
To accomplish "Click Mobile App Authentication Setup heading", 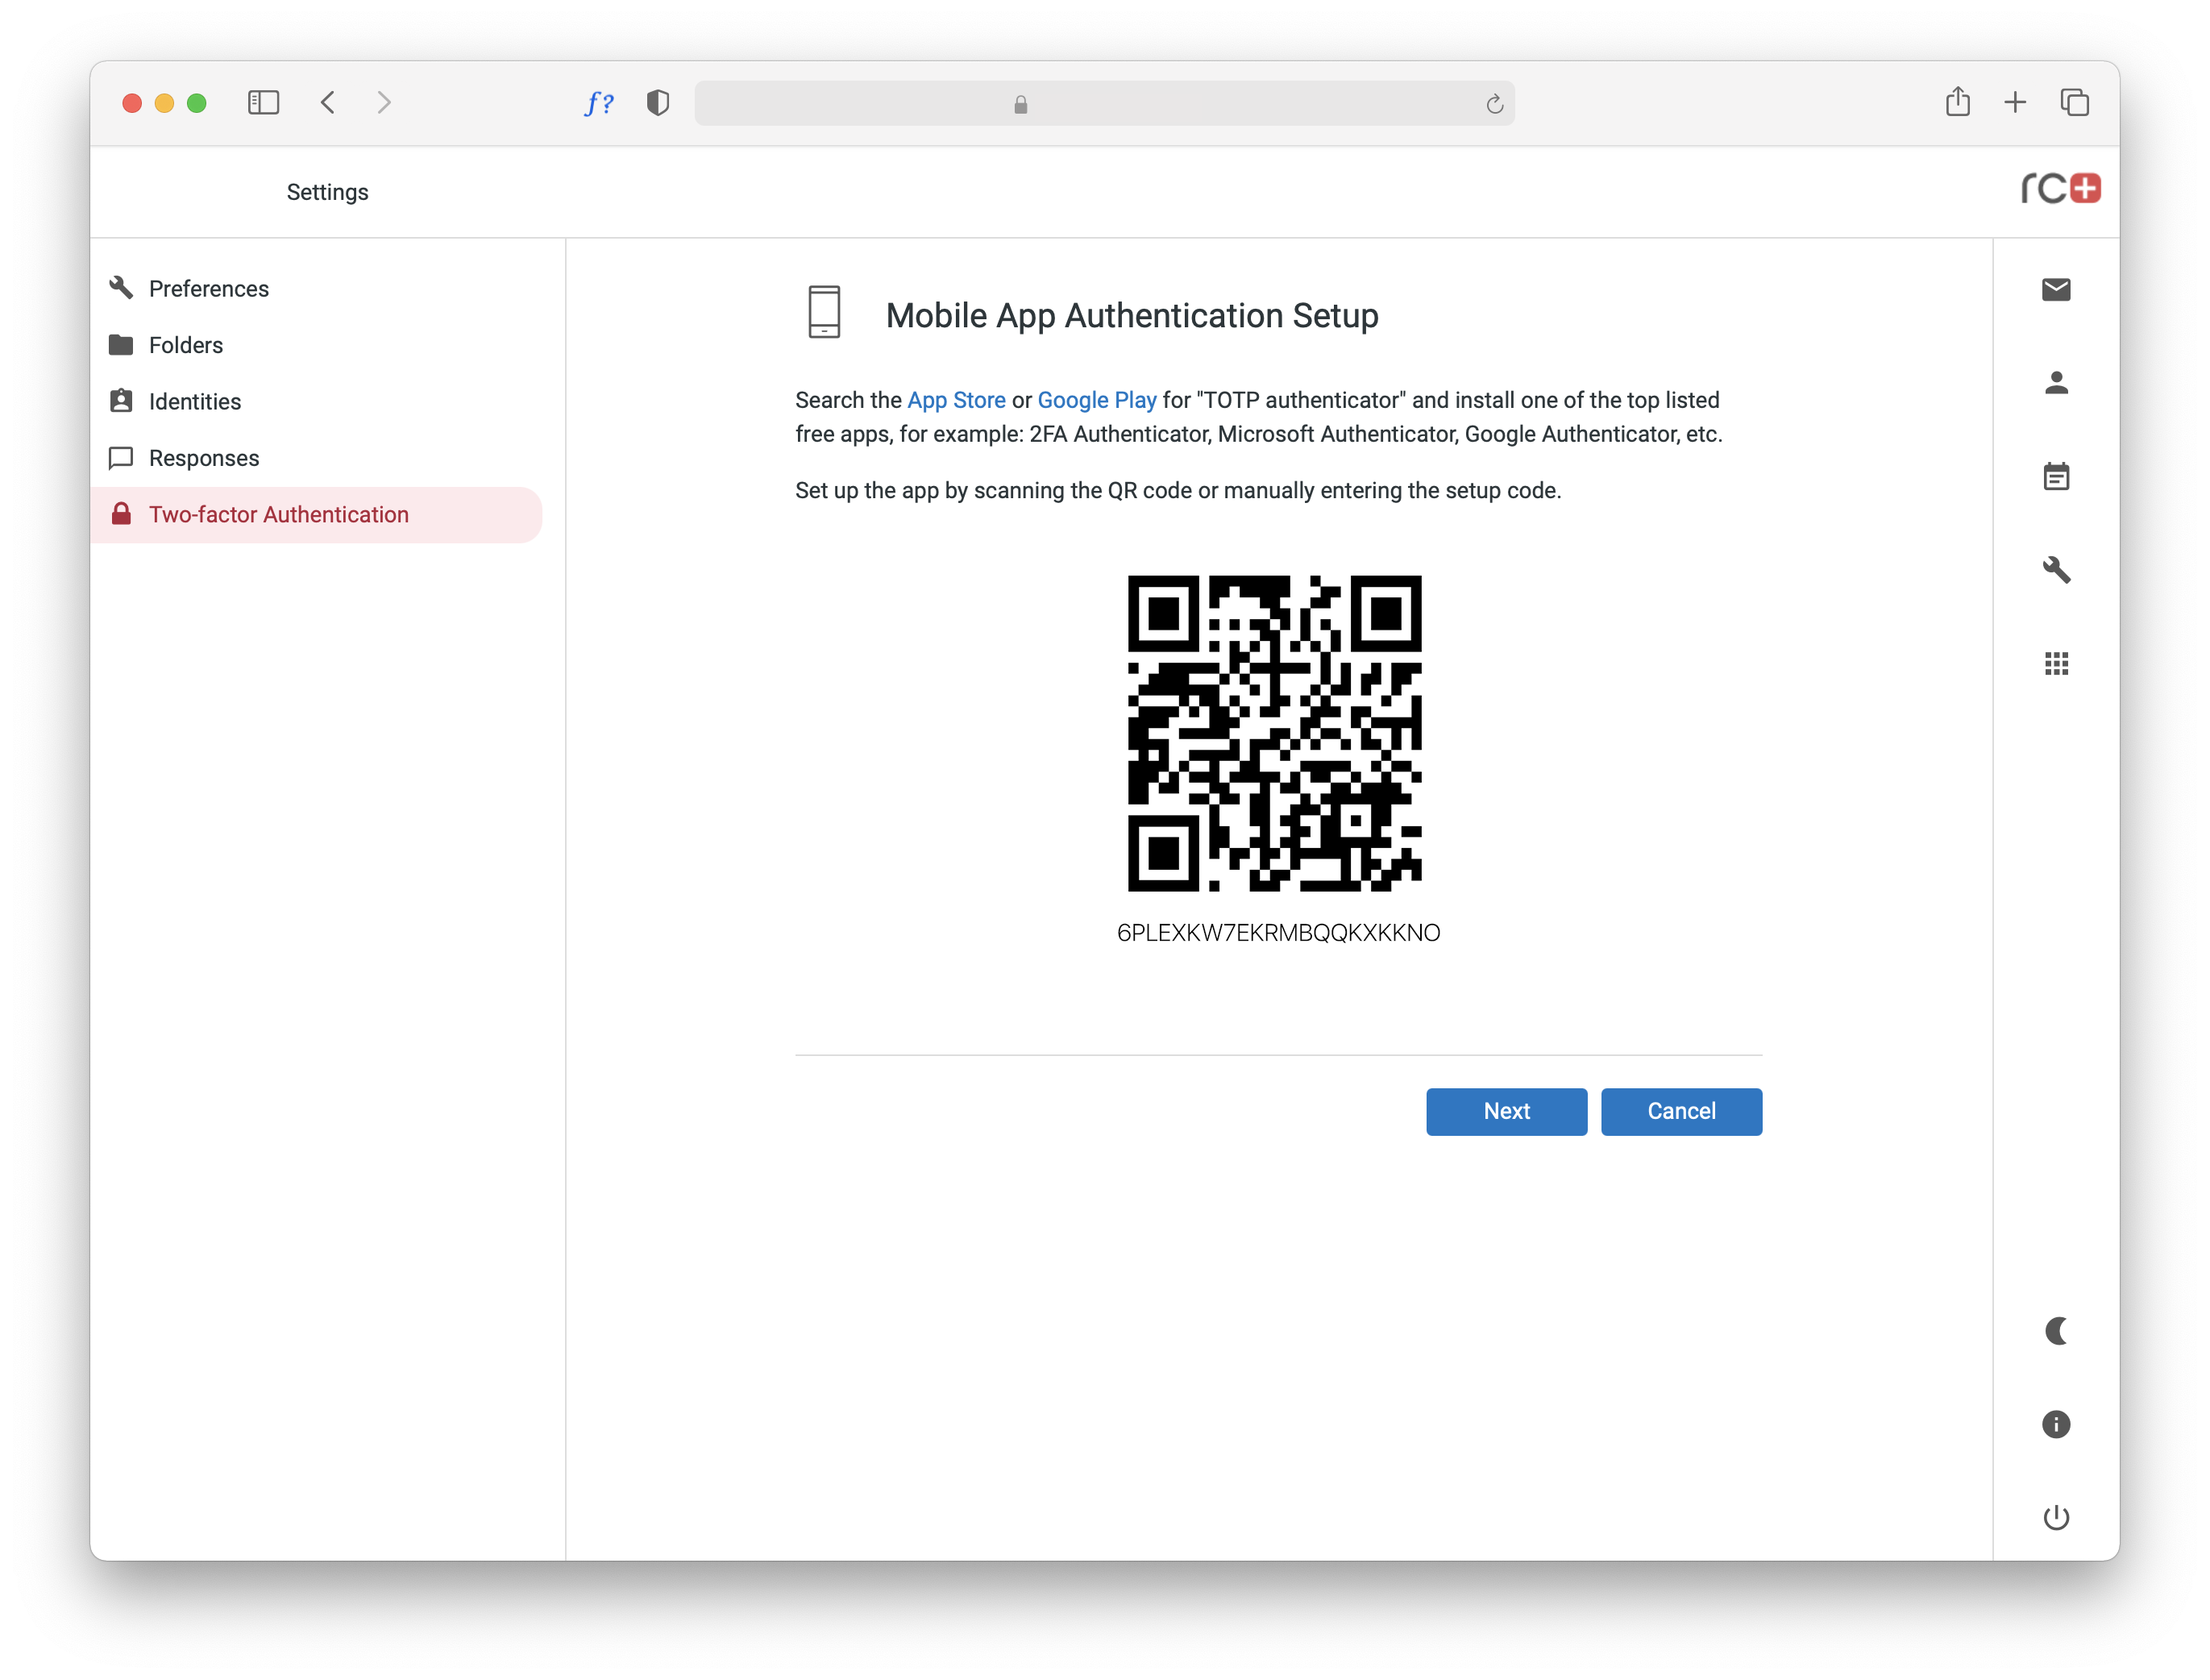I will click(x=1132, y=316).
